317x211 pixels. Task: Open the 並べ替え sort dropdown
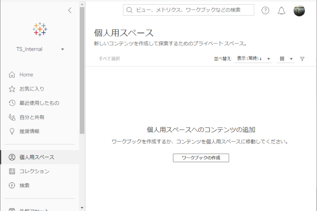click(253, 59)
